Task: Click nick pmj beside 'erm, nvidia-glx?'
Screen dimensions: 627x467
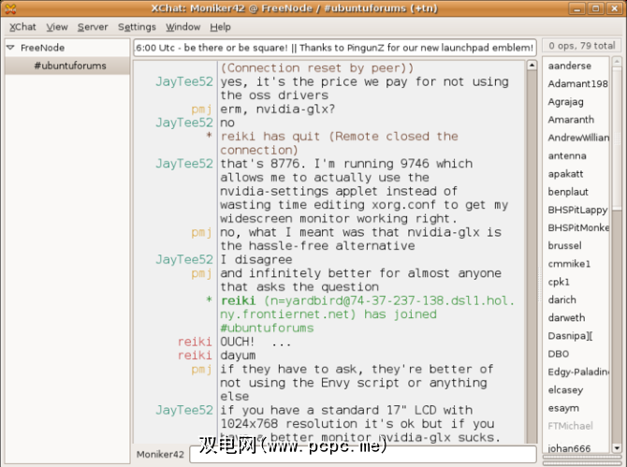Action: tap(201, 109)
